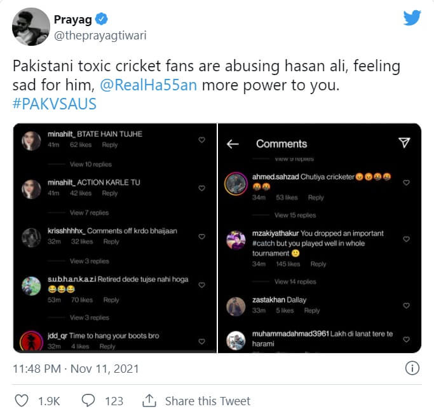Show View 14 replies under mzakiyathakur
Screen dimensions: 434x416
tap(295, 282)
